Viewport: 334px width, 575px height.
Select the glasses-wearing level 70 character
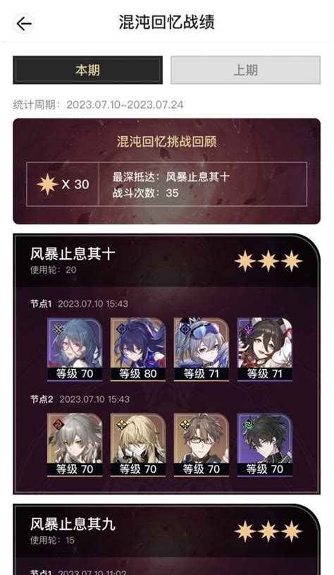[202, 444]
